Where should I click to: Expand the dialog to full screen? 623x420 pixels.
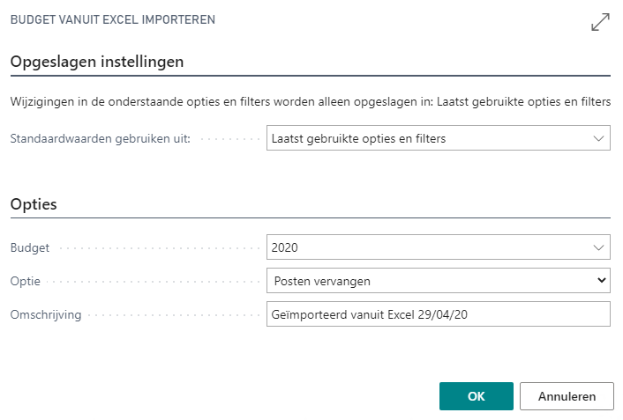click(601, 22)
